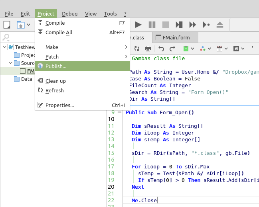Choose Clean up menu entry
The height and width of the screenshot is (207, 259).
pyautogui.click(x=82, y=81)
